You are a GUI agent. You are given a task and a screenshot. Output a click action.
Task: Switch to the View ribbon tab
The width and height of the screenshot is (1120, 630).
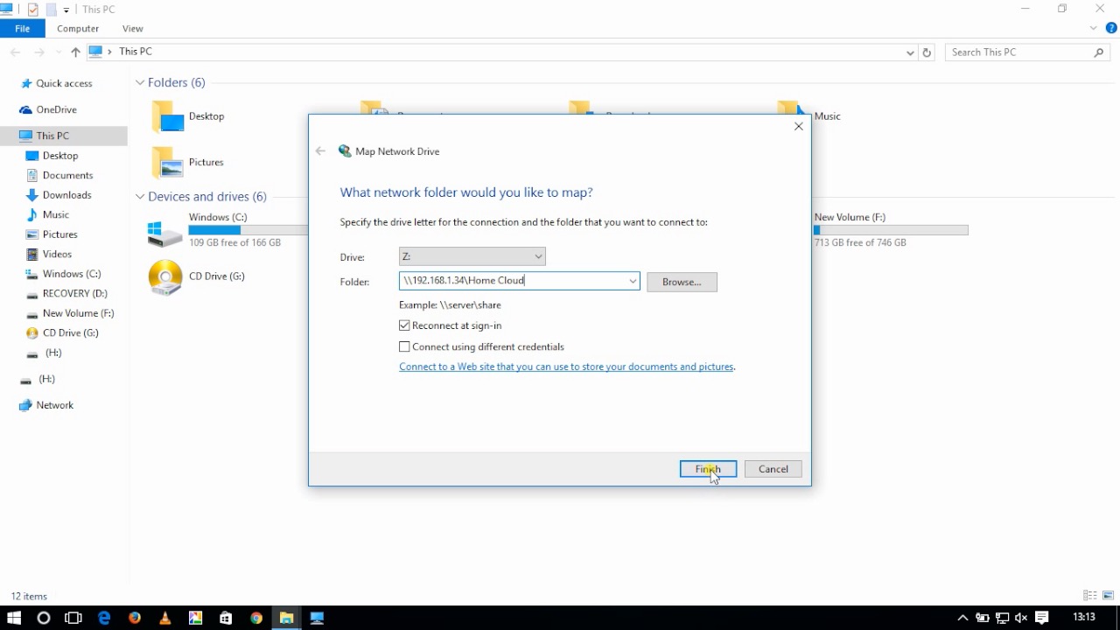(x=132, y=28)
